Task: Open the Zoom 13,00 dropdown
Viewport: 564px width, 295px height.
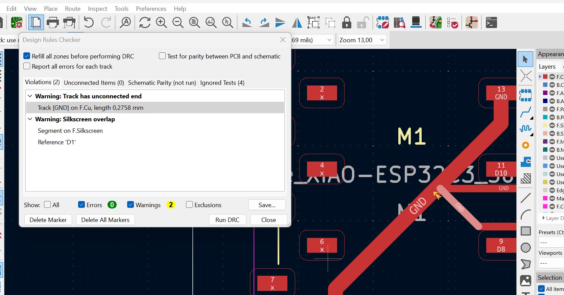Action: [362, 40]
